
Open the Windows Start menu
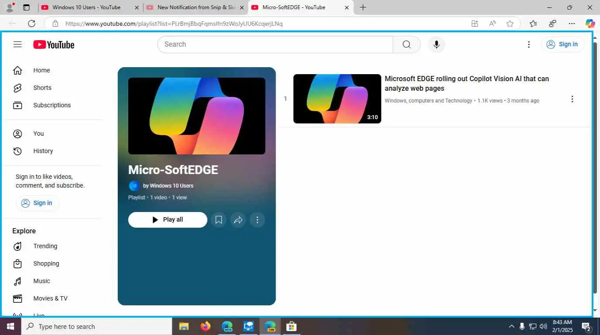coord(10,326)
